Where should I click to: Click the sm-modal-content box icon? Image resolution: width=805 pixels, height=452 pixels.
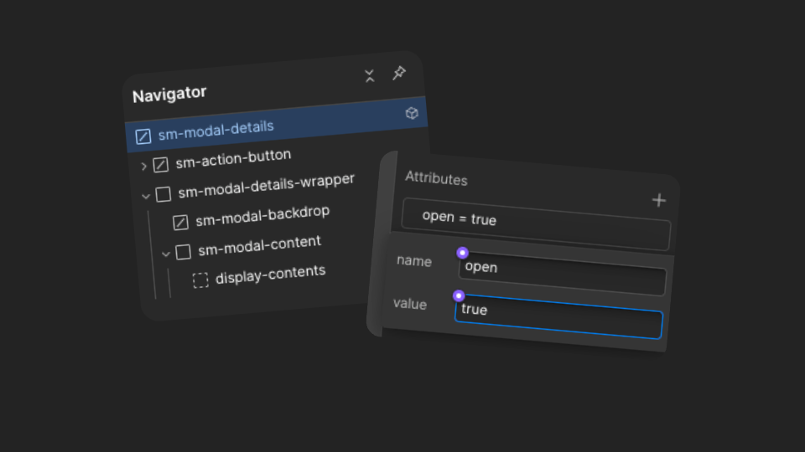(184, 252)
